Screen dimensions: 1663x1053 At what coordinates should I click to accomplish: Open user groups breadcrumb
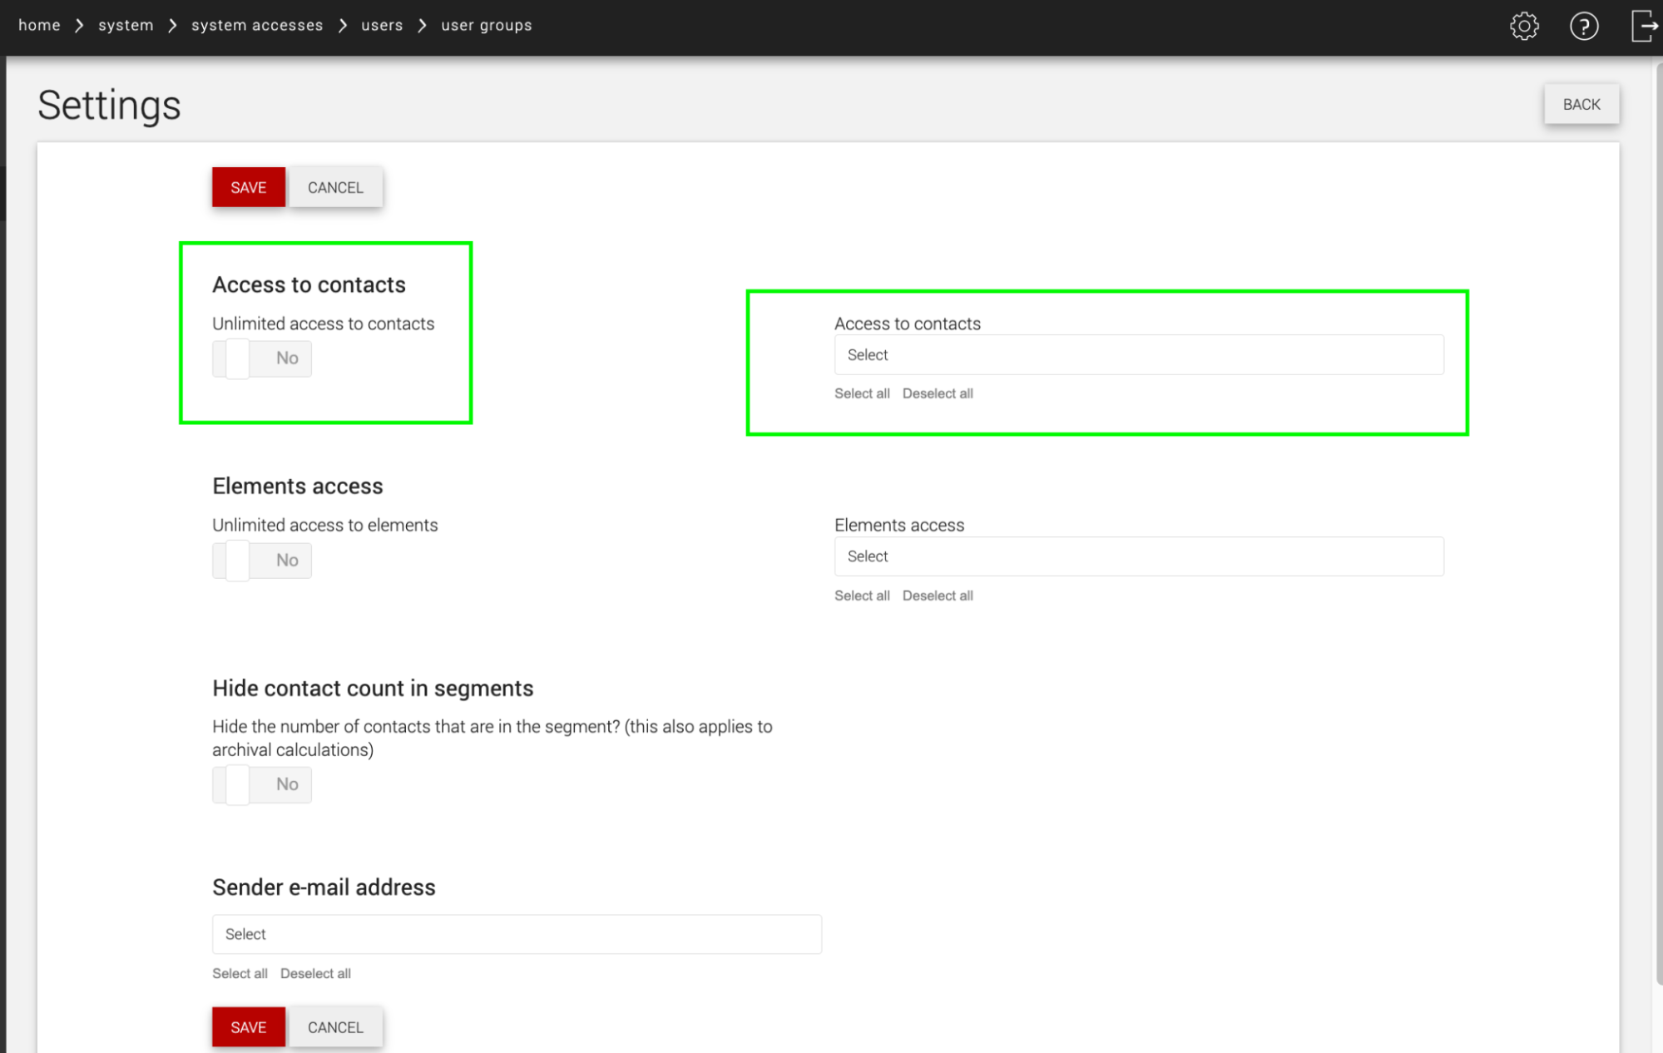click(x=487, y=25)
